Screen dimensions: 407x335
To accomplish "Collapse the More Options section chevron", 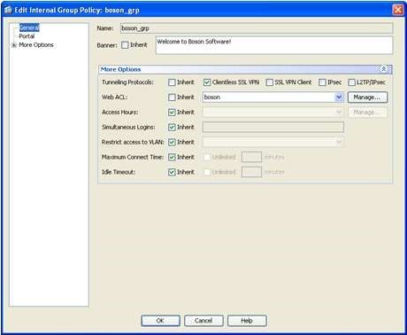I will 384,69.
